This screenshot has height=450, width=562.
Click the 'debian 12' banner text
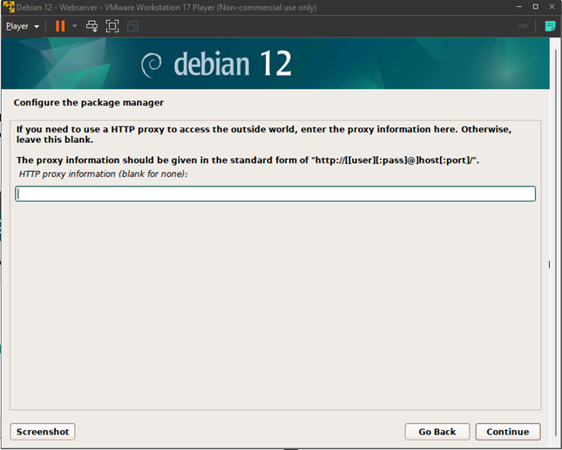[232, 65]
